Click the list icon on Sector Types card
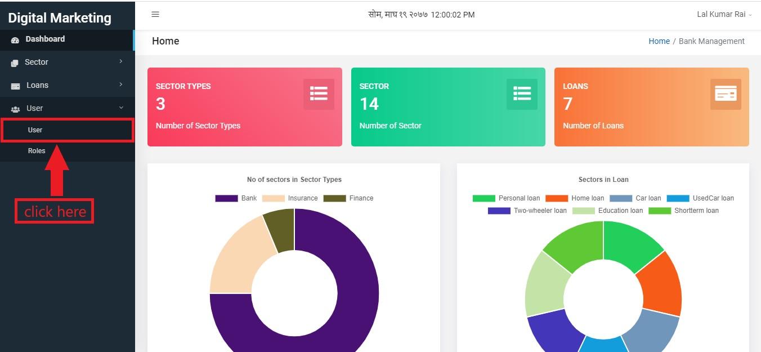This screenshot has height=352, width=761. pyautogui.click(x=319, y=94)
